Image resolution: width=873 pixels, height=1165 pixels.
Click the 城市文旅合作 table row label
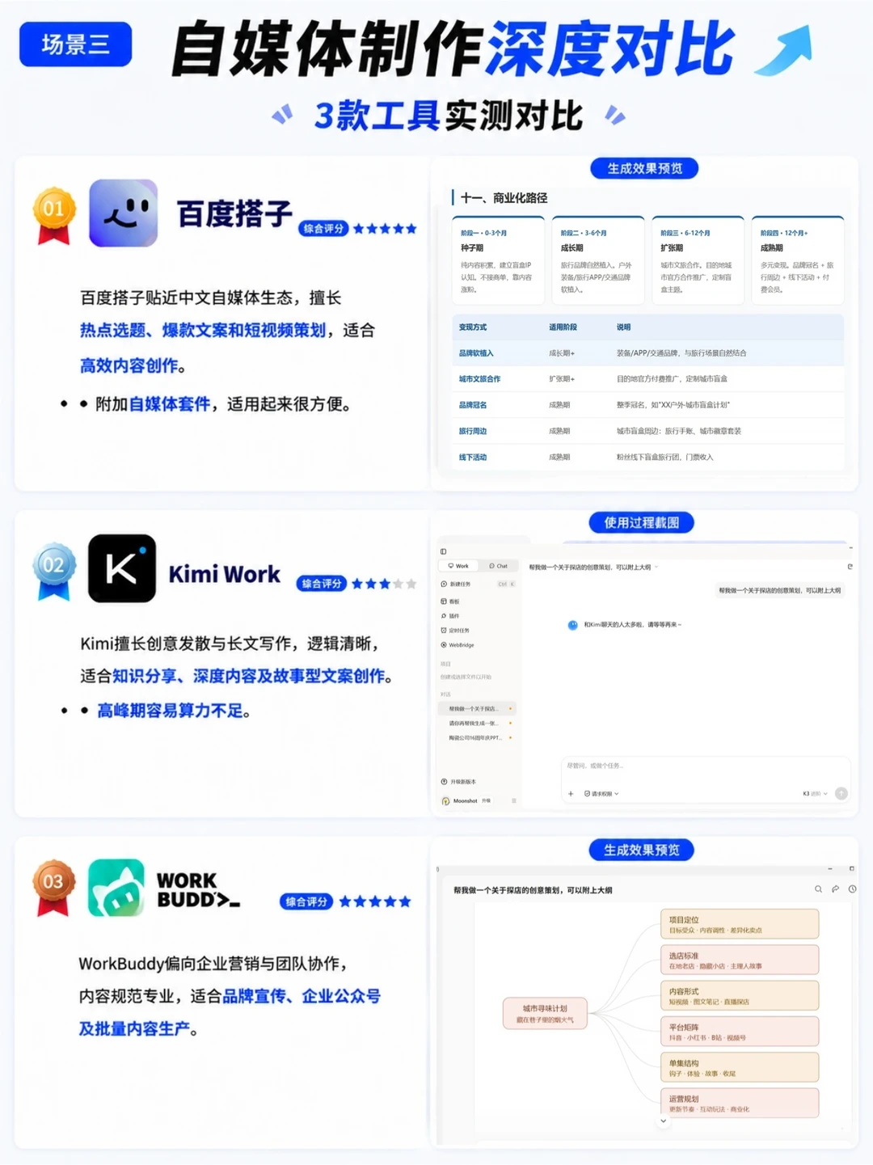tap(480, 379)
